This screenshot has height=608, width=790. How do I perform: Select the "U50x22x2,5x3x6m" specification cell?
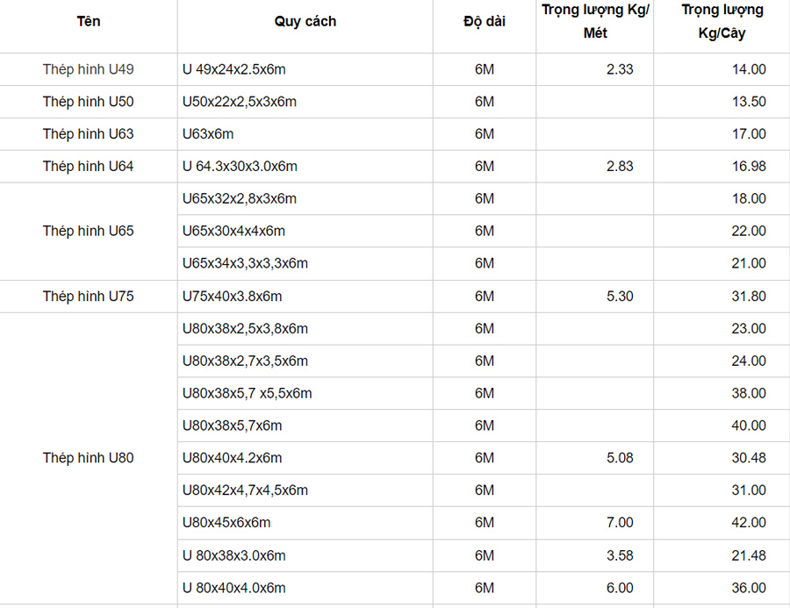point(240,102)
